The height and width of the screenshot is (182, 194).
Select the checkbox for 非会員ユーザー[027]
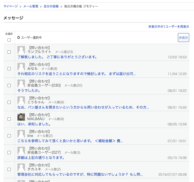click(x=9, y=152)
